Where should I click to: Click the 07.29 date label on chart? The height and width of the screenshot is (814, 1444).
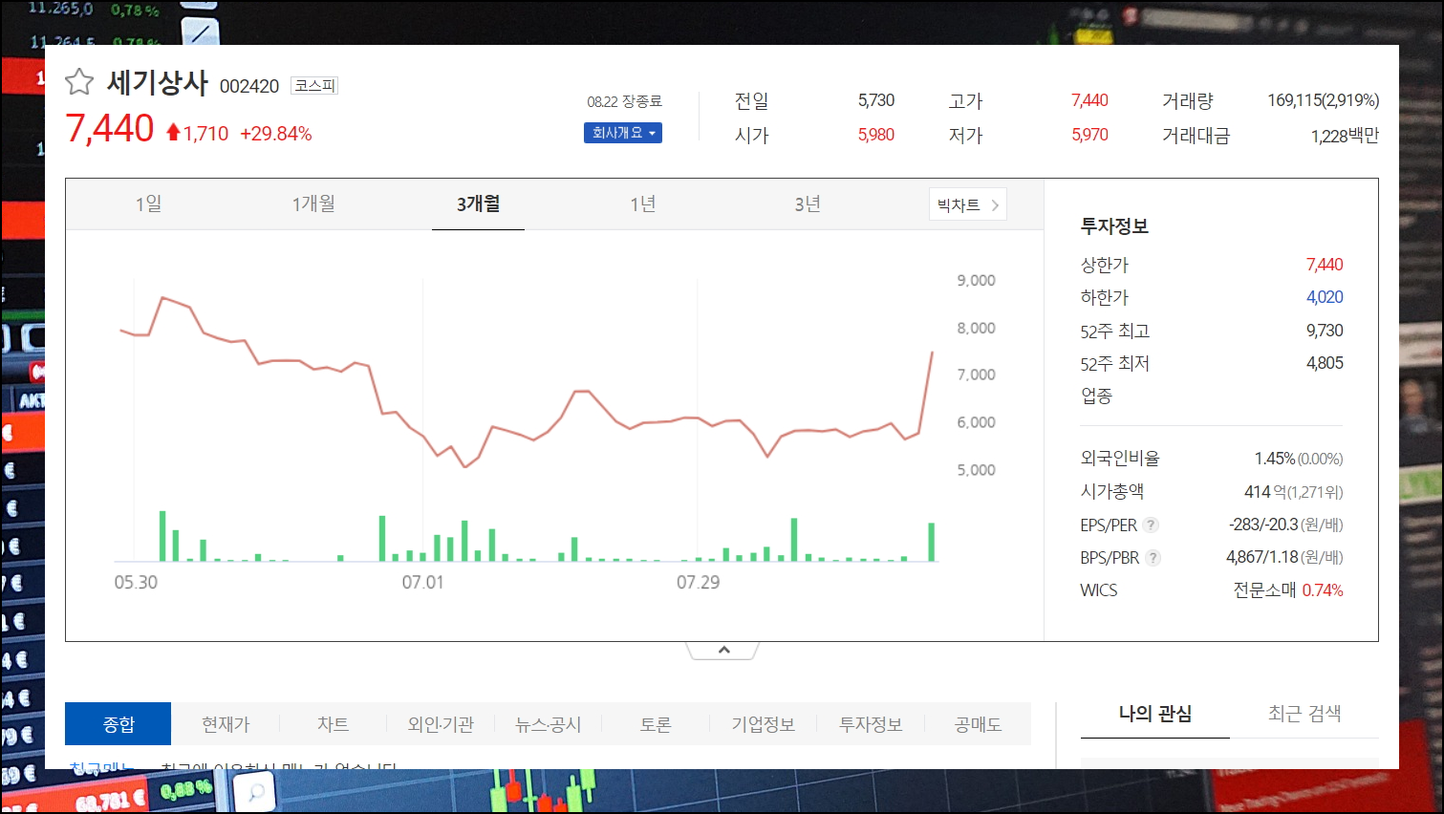pyautogui.click(x=698, y=582)
